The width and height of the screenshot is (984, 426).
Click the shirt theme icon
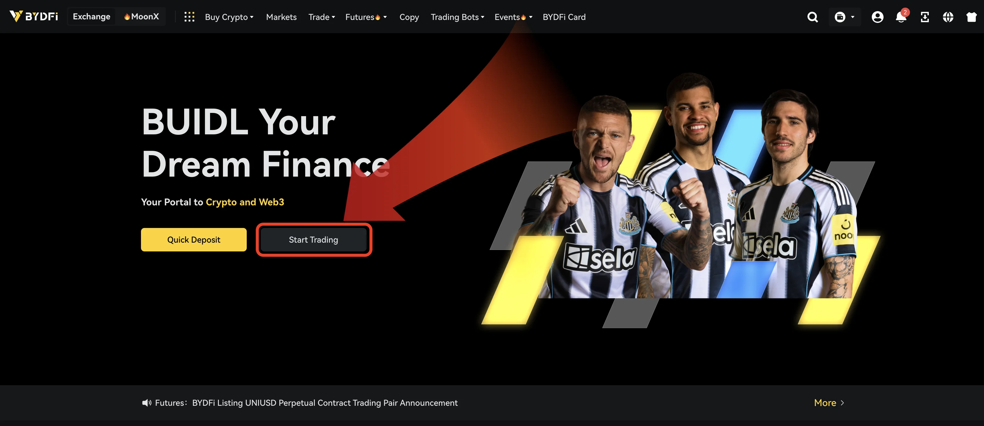pyautogui.click(x=971, y=17)
